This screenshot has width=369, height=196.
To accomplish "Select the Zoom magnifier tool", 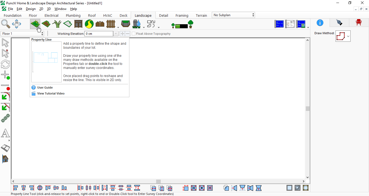I will (x=5, y=24).
